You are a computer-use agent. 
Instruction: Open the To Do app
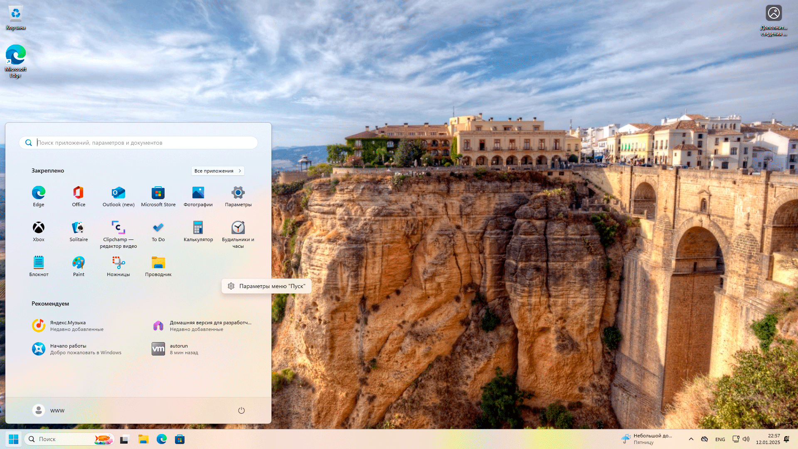point(158,231)
